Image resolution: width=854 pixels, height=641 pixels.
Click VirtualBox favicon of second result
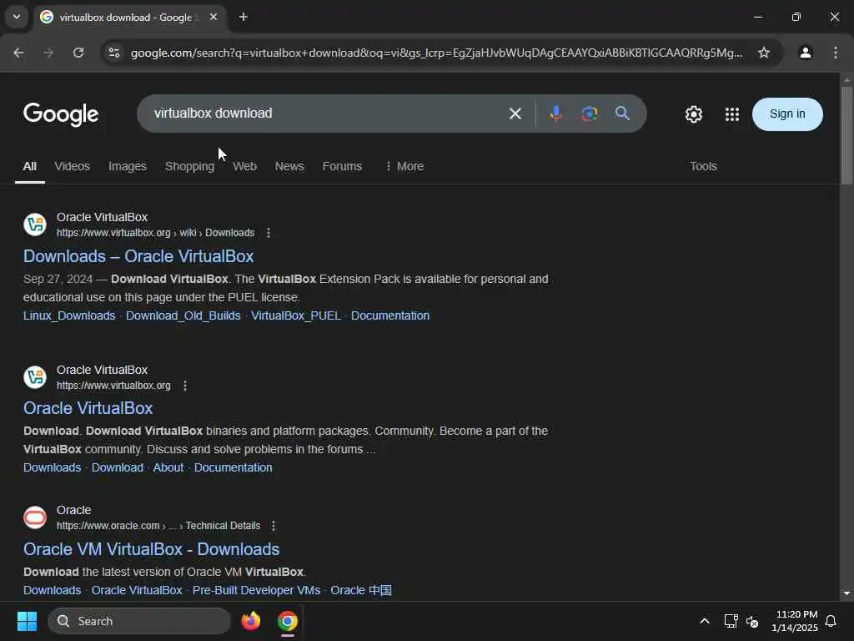coord(35,377)
